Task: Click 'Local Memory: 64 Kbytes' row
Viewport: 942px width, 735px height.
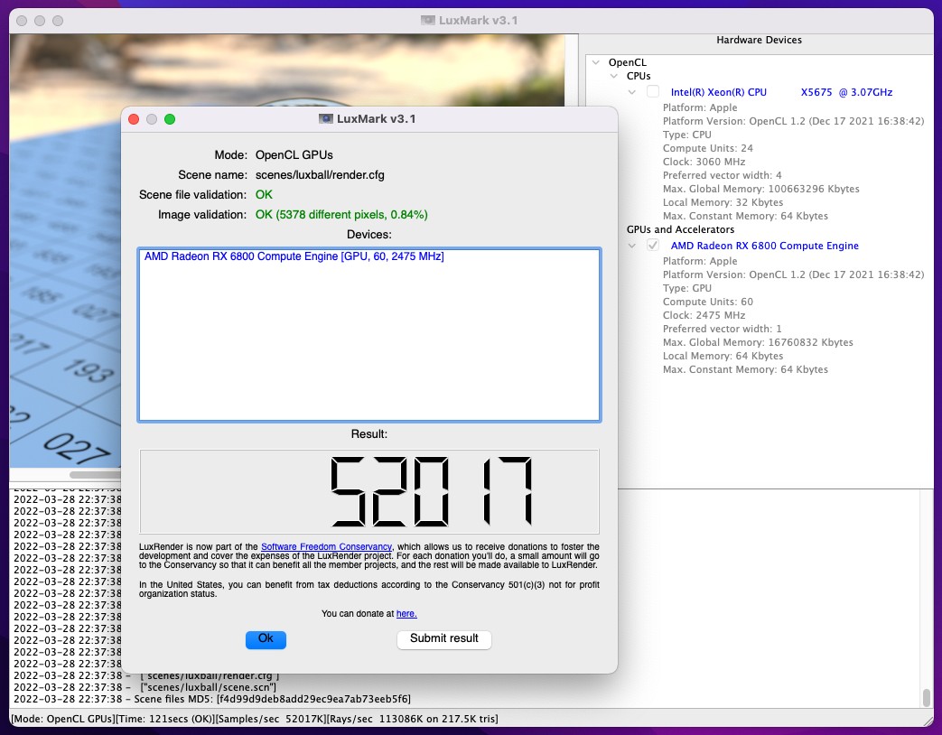Action: coord(723,356)
